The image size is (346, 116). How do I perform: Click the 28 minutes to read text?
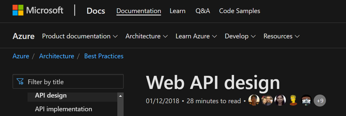[x=214, y=101]
